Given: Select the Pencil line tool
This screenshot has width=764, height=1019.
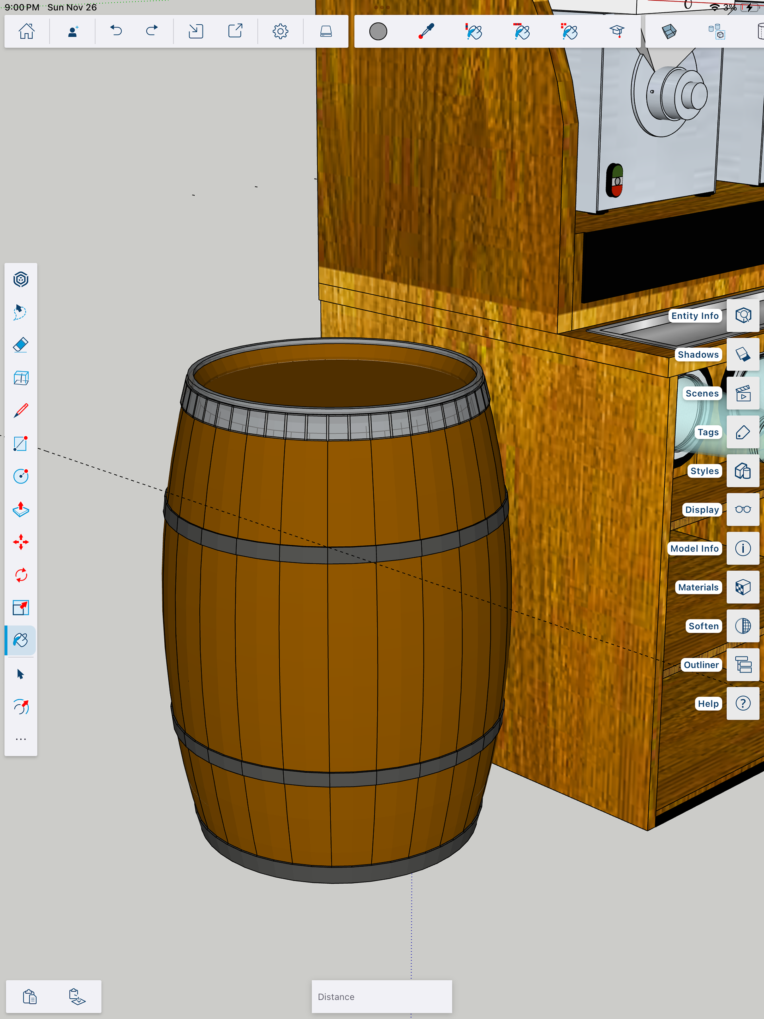Looking at the screenshot, I should [x=21, y=411].
